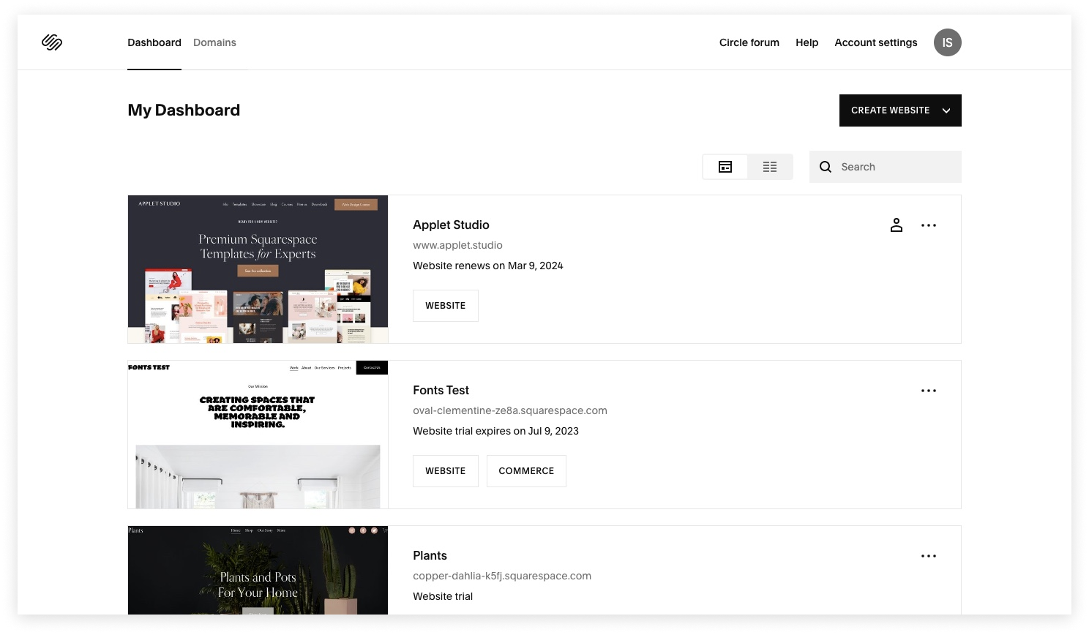Switch to grid card view
This screenshot has height=635, width=1089.
pos(725,167)
